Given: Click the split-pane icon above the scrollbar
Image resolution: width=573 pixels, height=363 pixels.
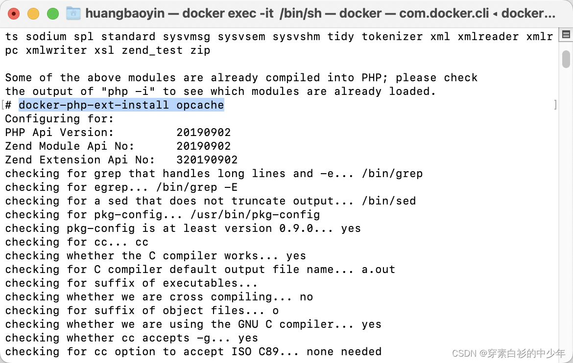Looking at the screenshot, I should pos(567,35).
